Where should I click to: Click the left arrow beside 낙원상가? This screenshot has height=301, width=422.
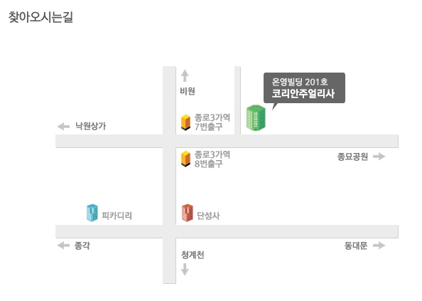[x=63, y=126]
